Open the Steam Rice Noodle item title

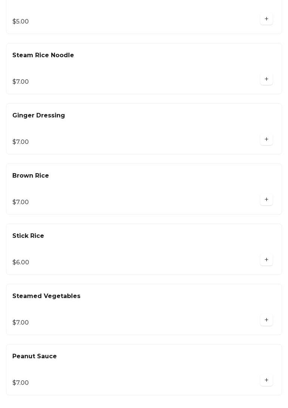(43, 55)
